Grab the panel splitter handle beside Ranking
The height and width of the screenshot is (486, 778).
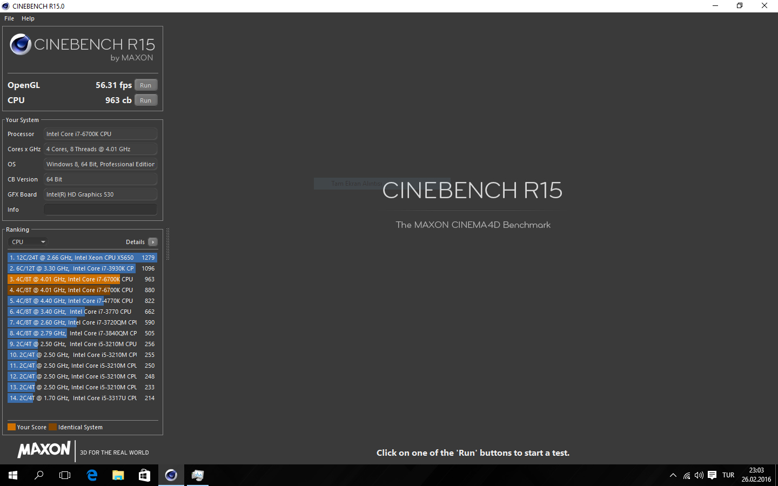tap(167, 244)
